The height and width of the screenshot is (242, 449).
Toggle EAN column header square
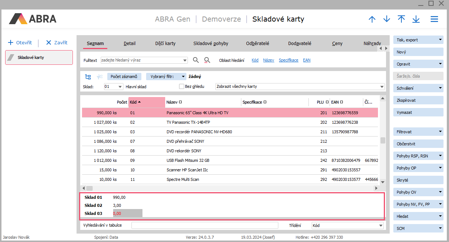coord(342,102)
